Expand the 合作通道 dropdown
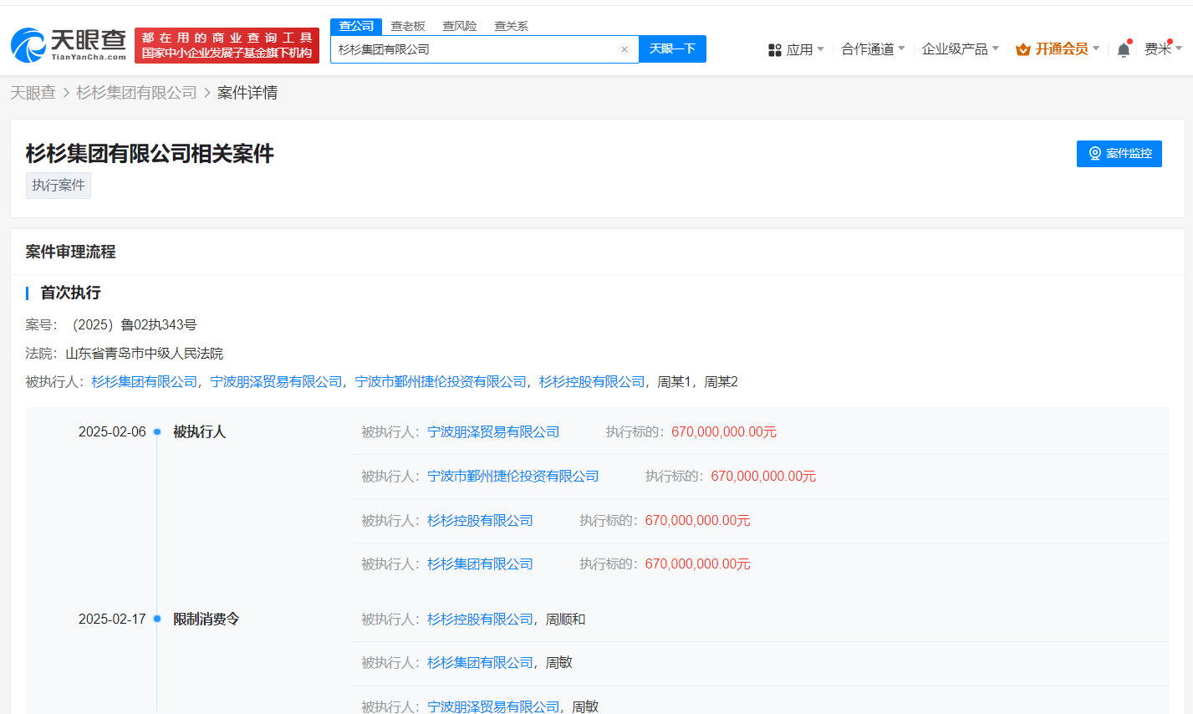 coord(873,49)
